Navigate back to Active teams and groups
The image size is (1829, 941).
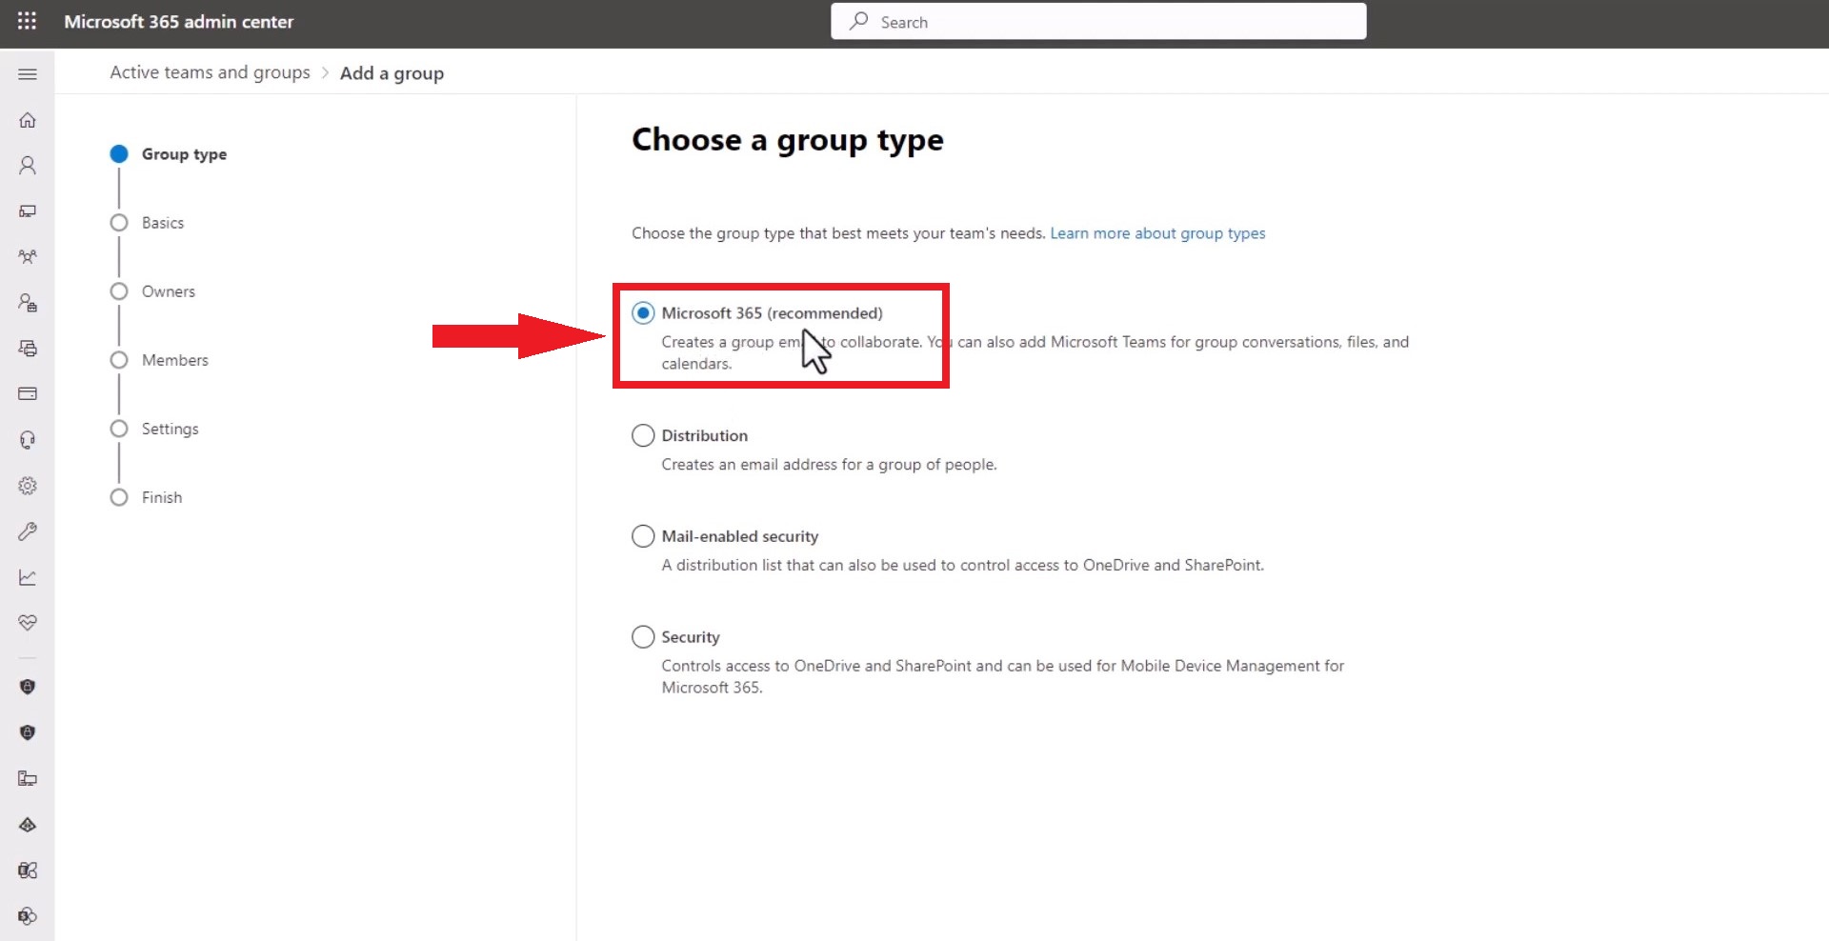point(210,72)
